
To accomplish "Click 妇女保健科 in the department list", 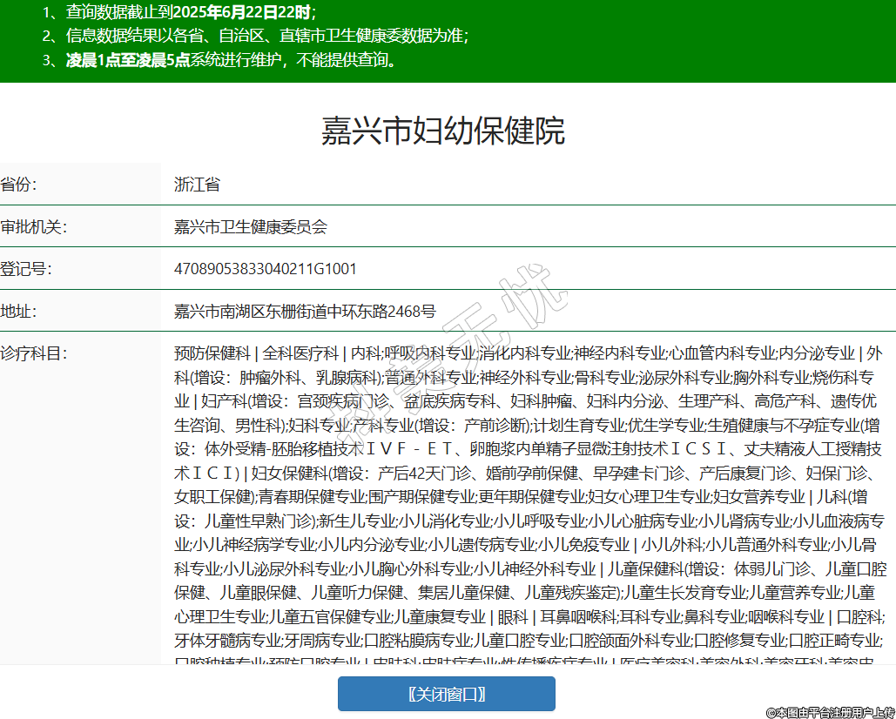I will pos(286,474).
